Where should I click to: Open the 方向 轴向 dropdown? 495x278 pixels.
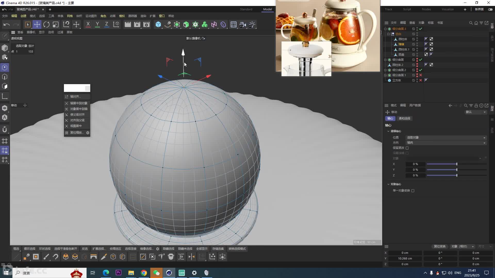pyautogui.click(x=446, y=143)
